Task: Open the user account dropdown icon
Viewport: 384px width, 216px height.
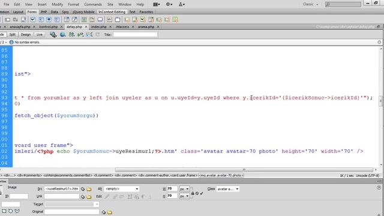Action: (181, 4)
